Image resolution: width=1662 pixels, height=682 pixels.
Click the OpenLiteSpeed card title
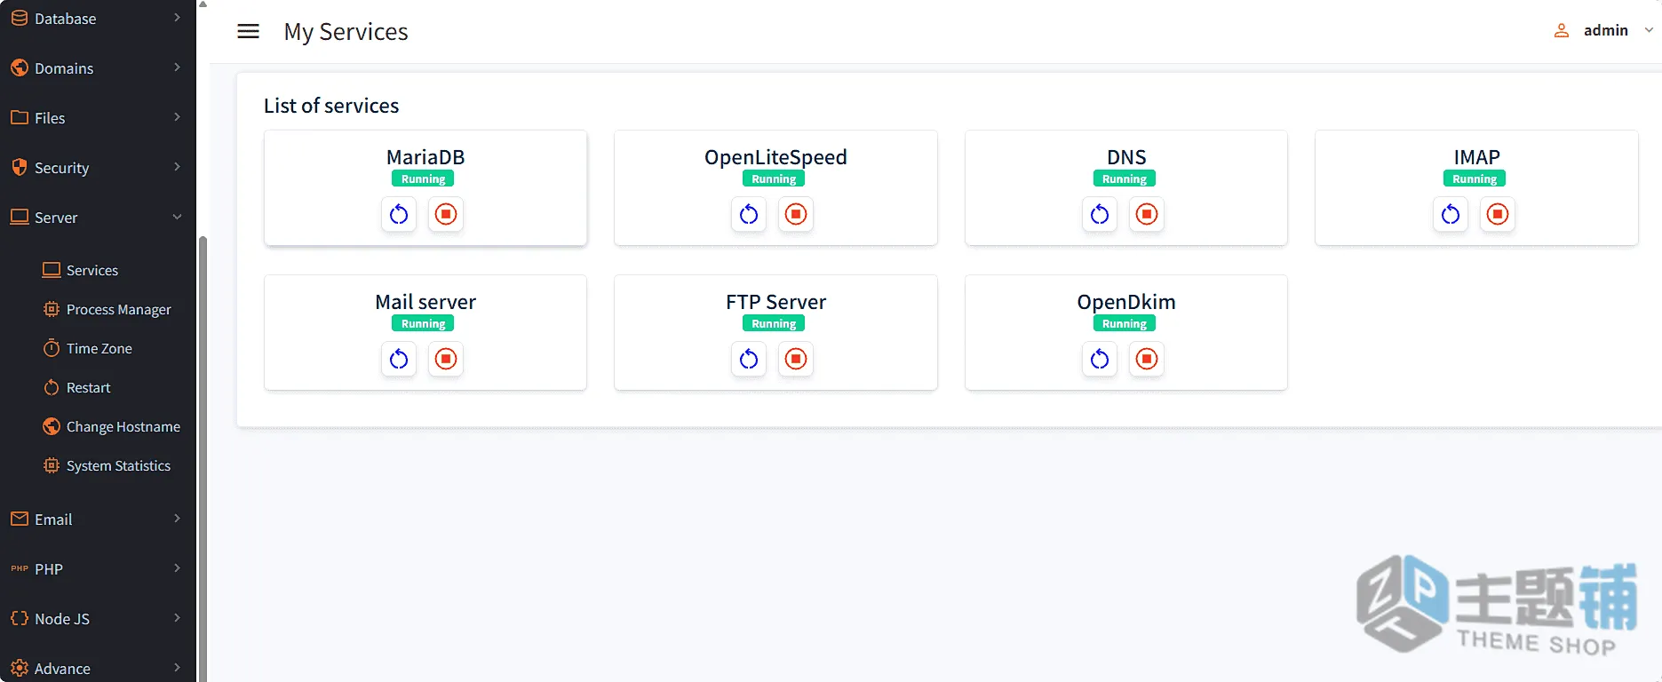[775, 157]
